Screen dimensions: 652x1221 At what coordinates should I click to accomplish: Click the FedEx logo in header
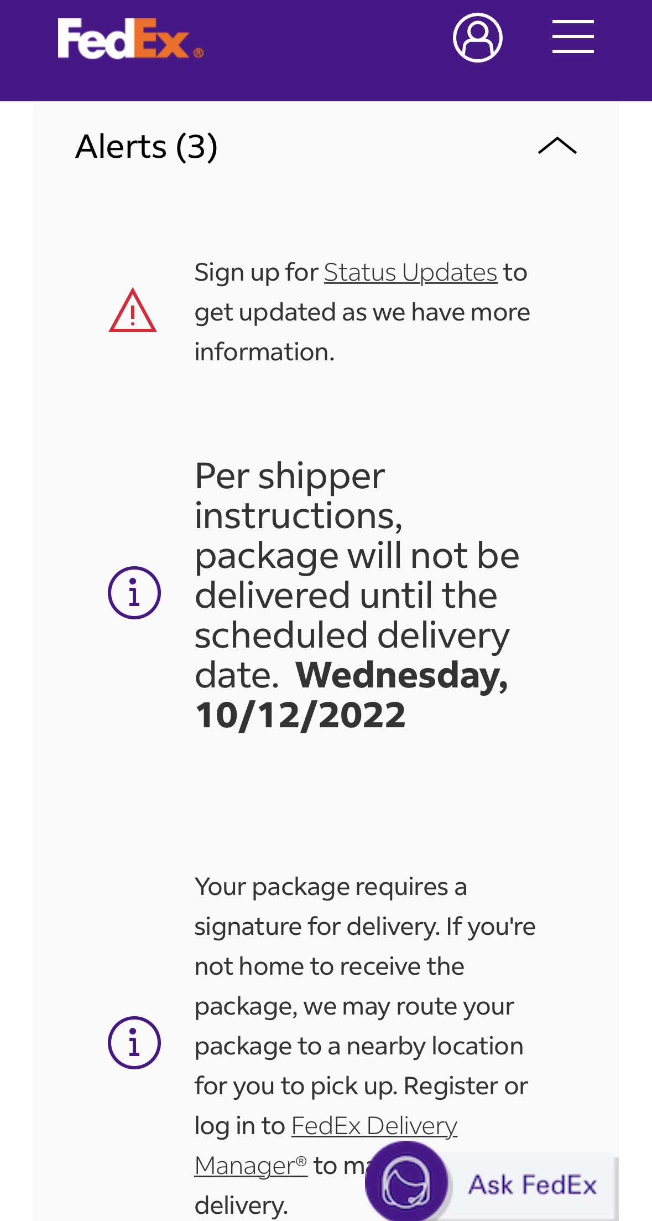pos(131,38)
